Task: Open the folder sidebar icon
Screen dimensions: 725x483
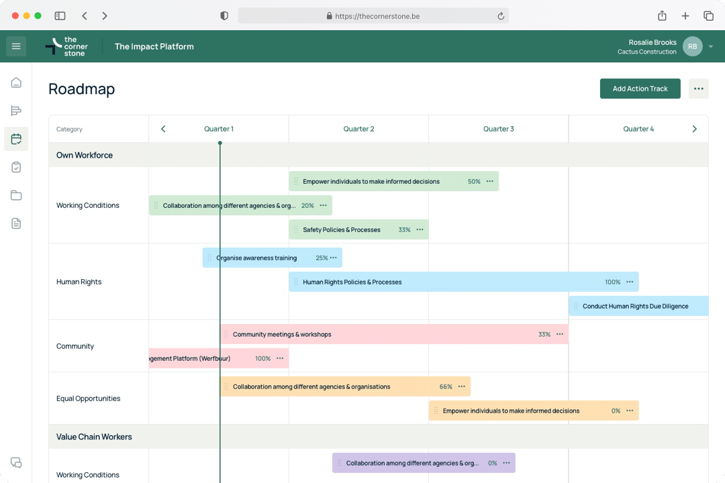Action: [16, 195]
